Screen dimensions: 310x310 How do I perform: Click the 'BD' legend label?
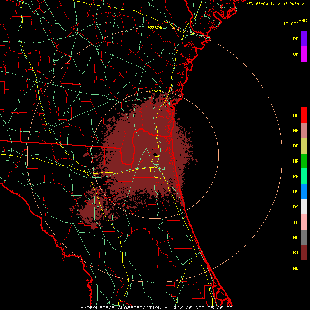(x=296, y=146)
